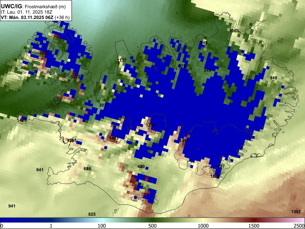Viewport: 305px width, 229px height.
Task: Click the dark green color scale segment above 500
Action: coord(152,220)
